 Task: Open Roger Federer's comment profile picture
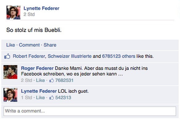point(11,72)
